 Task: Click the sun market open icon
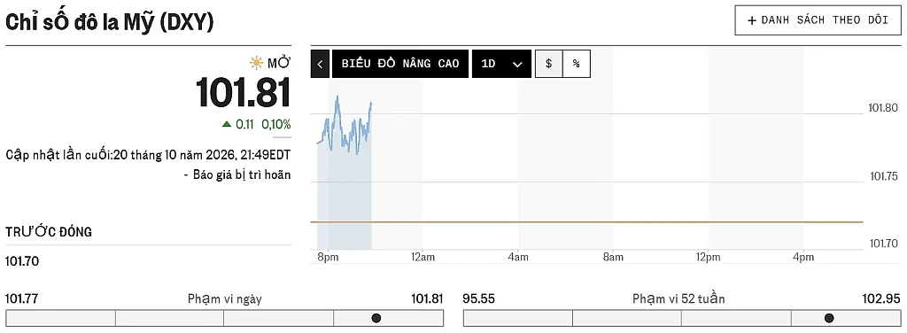(256, 62)
